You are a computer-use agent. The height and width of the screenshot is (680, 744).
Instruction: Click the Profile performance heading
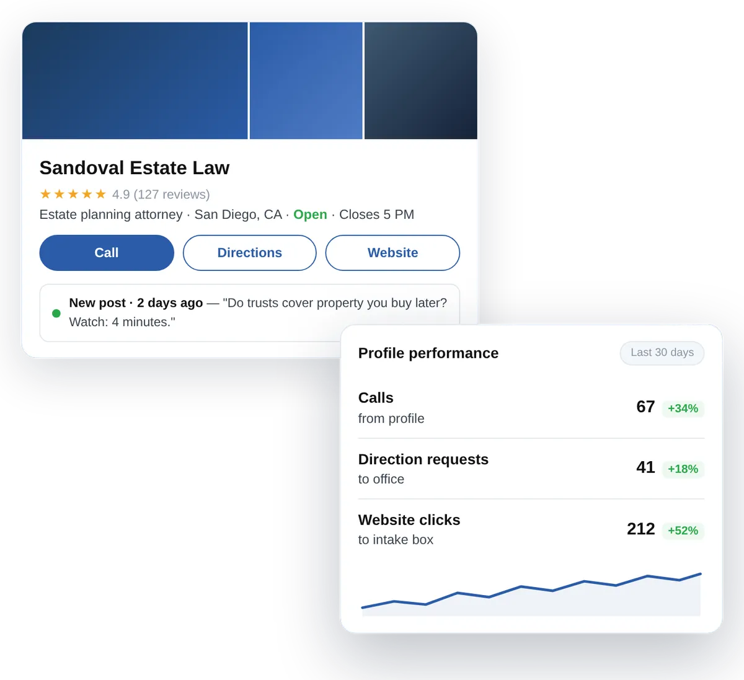[x=428, y=353]
